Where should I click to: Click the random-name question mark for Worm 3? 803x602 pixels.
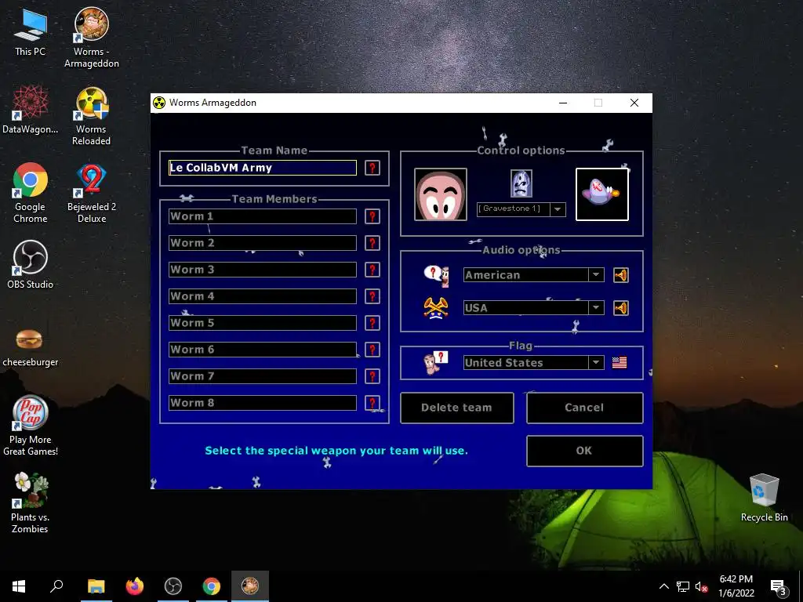pos(372,270)
